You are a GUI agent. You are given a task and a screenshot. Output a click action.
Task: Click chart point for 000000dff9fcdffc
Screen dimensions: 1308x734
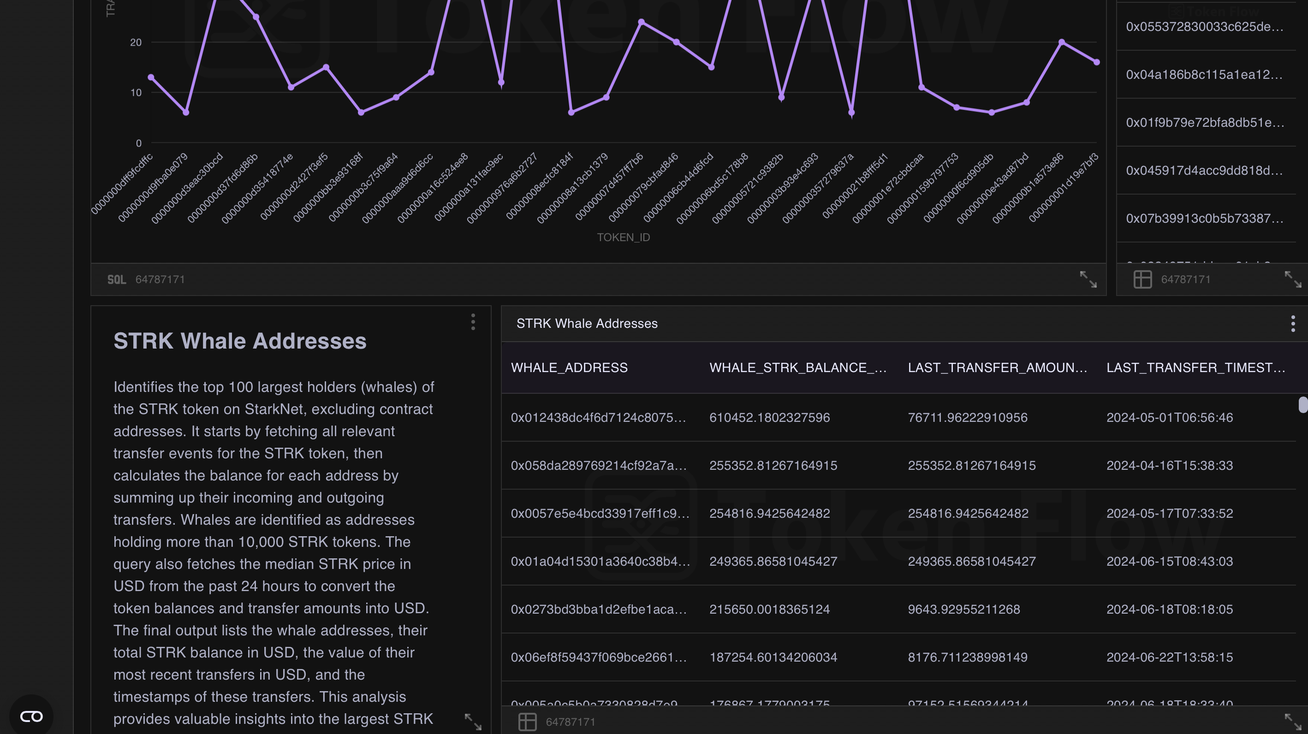151,77
